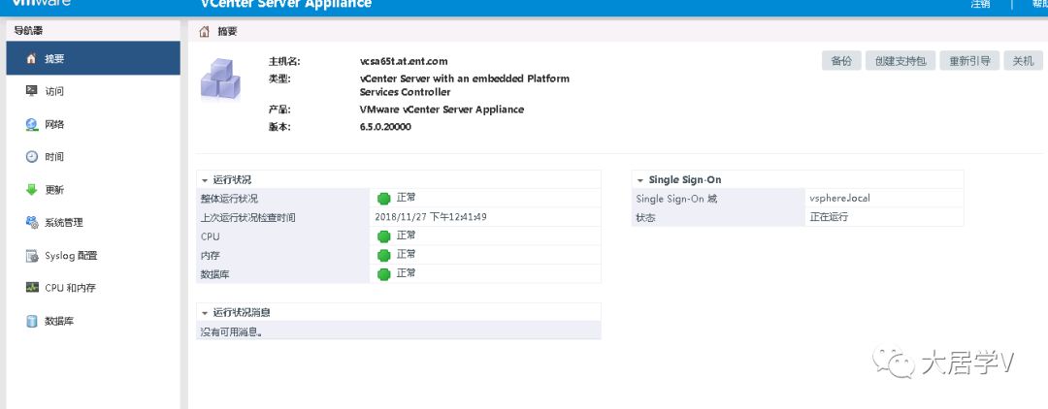The image size is (1048, 409).
Task: Click the 重新引导 button
Action: [x=969, y=61]
